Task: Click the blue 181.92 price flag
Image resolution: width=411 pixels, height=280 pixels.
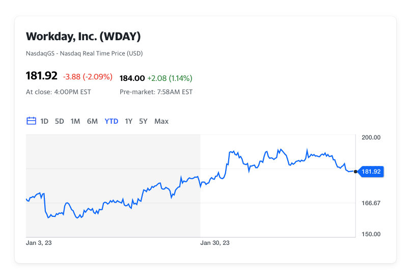Action: (371, 172)
